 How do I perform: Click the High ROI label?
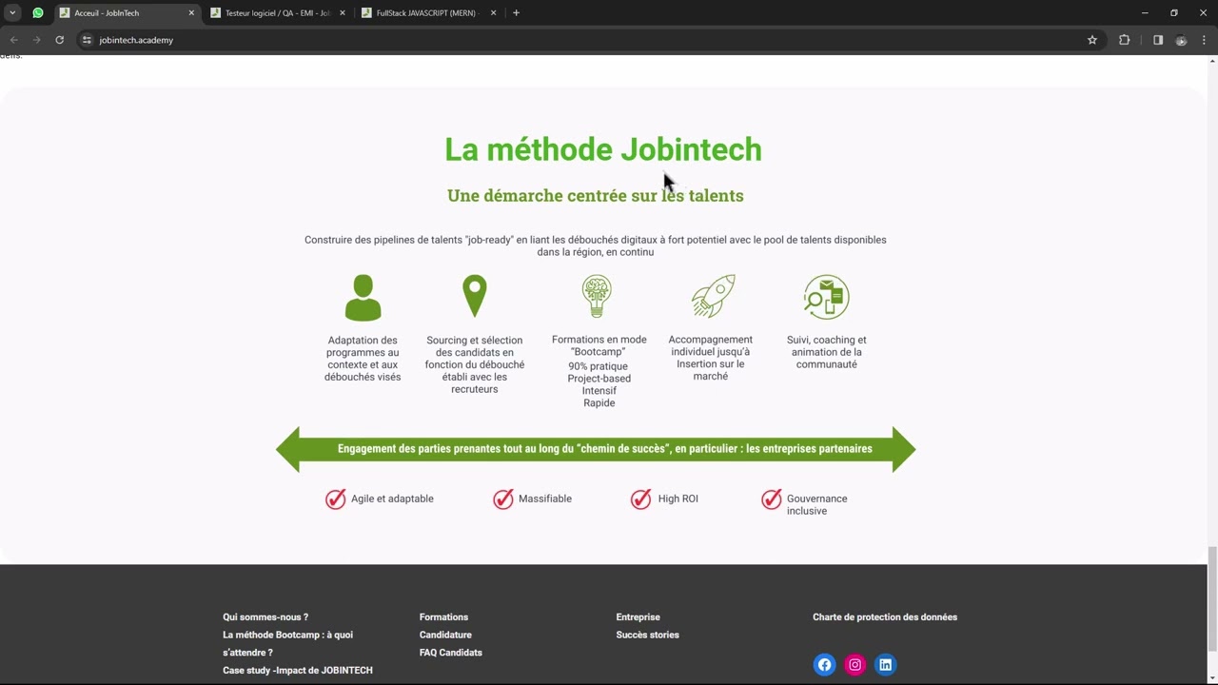point(678,499)
